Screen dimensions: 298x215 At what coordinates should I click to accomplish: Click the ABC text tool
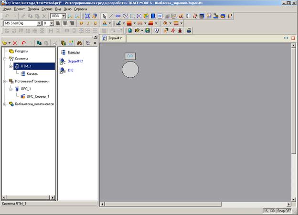click(x=118, y=16)
